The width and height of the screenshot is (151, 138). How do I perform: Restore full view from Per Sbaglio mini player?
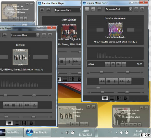click(x=94, y=107)
